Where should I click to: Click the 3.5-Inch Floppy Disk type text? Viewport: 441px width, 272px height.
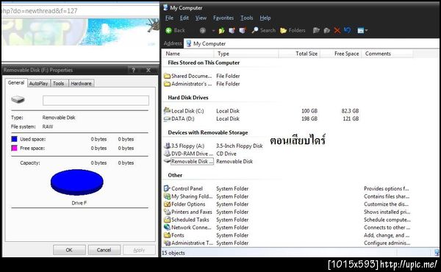240,146
